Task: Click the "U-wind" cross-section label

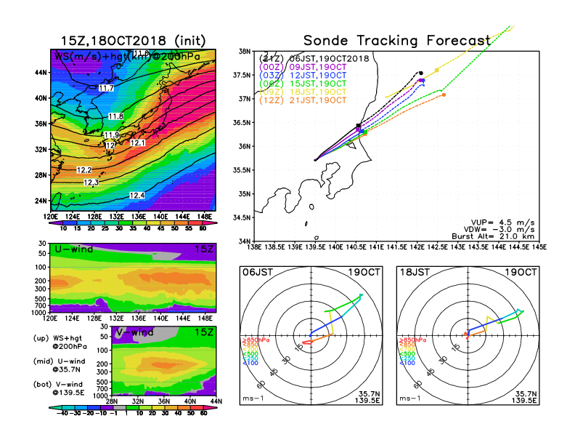Action: (74, 249)
